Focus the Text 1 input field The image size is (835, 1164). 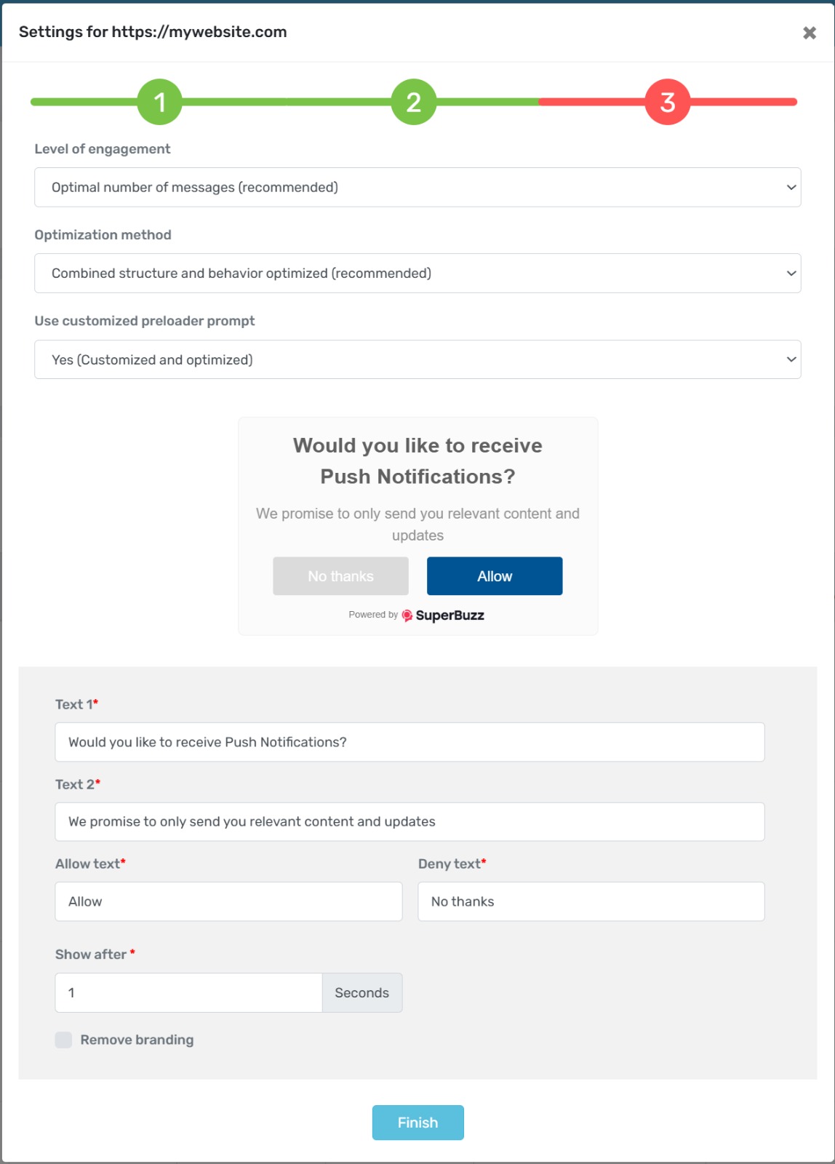[x=409, y=742]
